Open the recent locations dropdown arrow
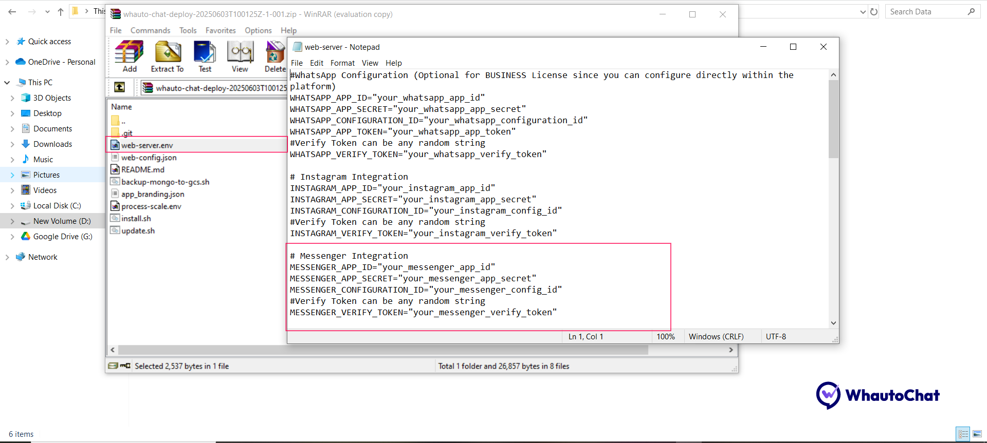The width and height of the screenshot is (987, 443). coord(47,11)
